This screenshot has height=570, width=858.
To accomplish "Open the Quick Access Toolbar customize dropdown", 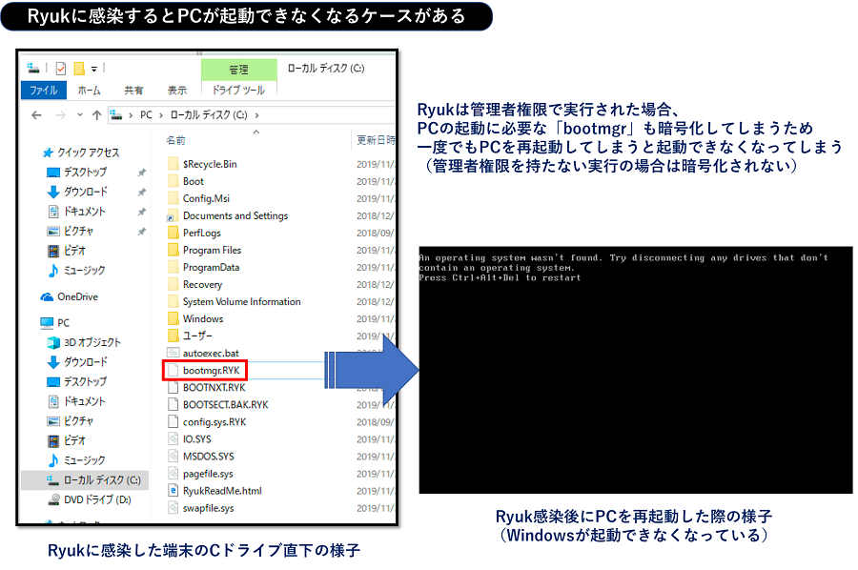I will pyautogui.click(x=93, y=67).
